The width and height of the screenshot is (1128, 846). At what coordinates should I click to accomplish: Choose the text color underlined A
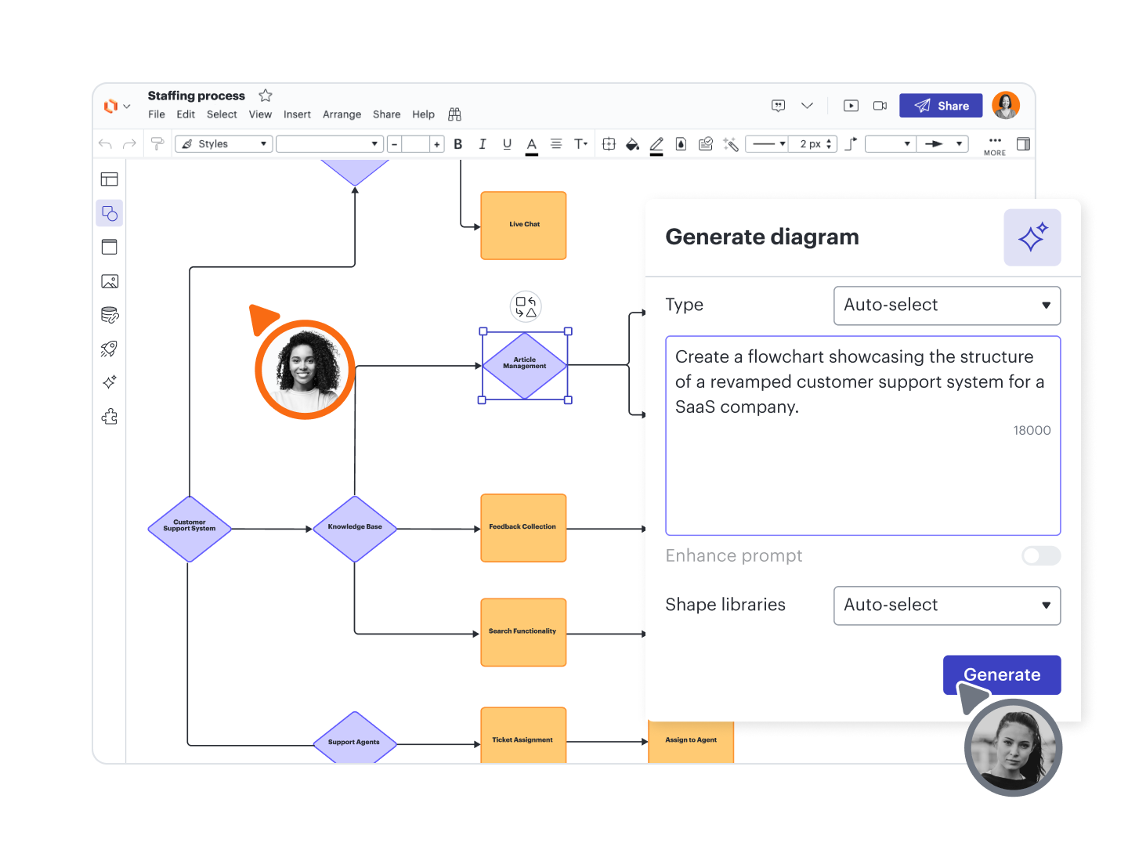tap(531, 144)
